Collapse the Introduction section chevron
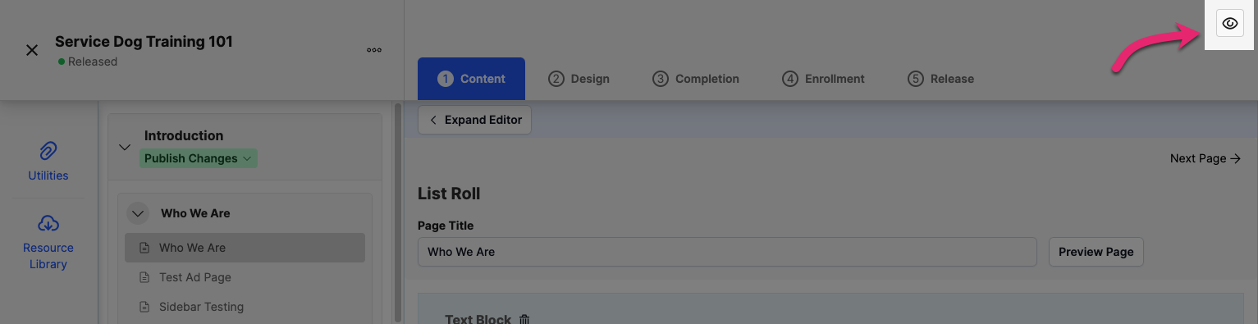This screenshot has height=324, width=1258. [125, 148]
